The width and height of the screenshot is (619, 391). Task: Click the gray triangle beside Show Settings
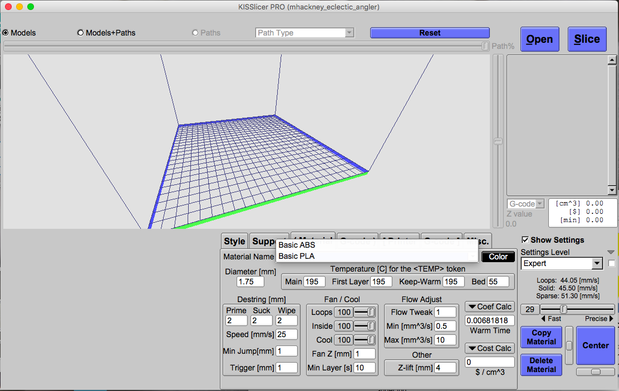pyautogui.click(x=611, y=252)
